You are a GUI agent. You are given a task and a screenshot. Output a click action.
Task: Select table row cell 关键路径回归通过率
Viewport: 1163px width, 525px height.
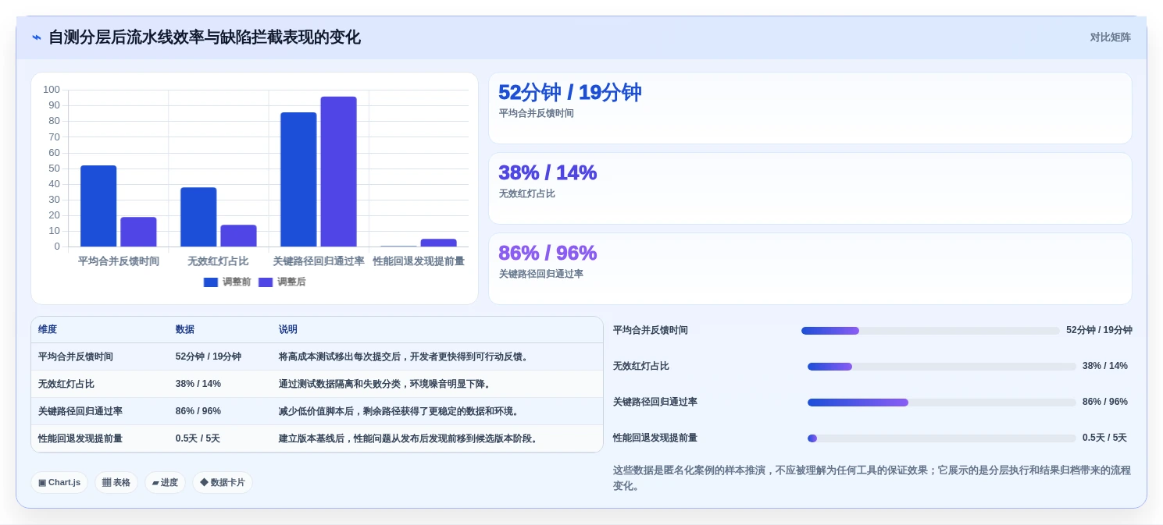pos(80,411)
